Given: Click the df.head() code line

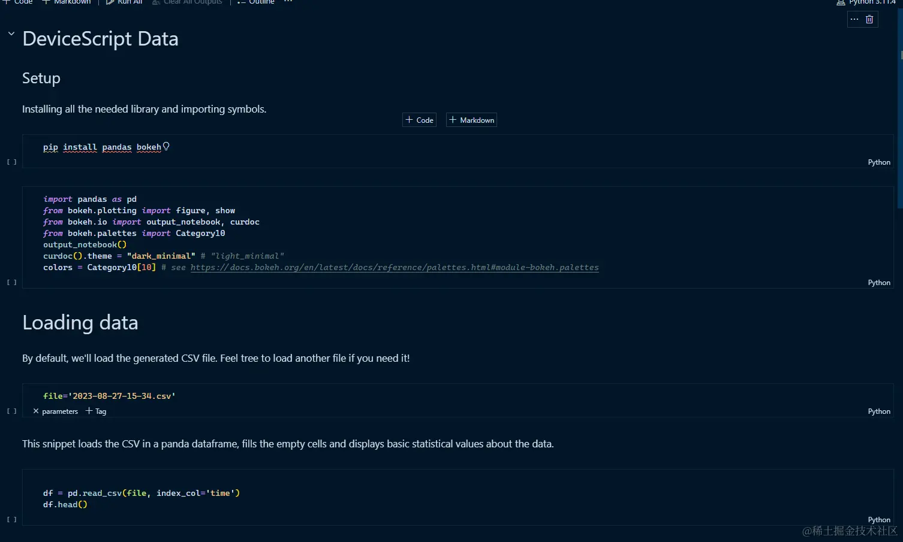Looking at the screenshot, I should (x=65, y=505).
